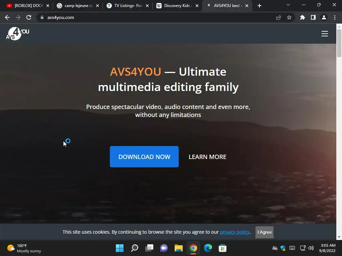Expand the tab search chevron
The image size is (342, 256).
click(x=288, y=5)
